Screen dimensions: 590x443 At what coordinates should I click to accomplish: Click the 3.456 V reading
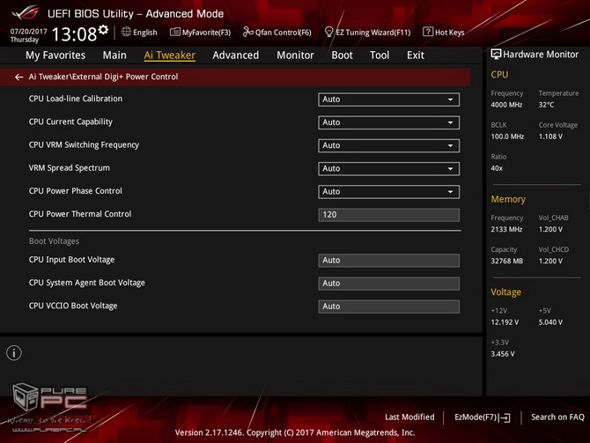pyautogui.click(x=503, y=354)
